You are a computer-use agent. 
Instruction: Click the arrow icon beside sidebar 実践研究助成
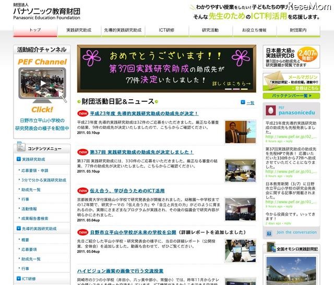(19, 159)
